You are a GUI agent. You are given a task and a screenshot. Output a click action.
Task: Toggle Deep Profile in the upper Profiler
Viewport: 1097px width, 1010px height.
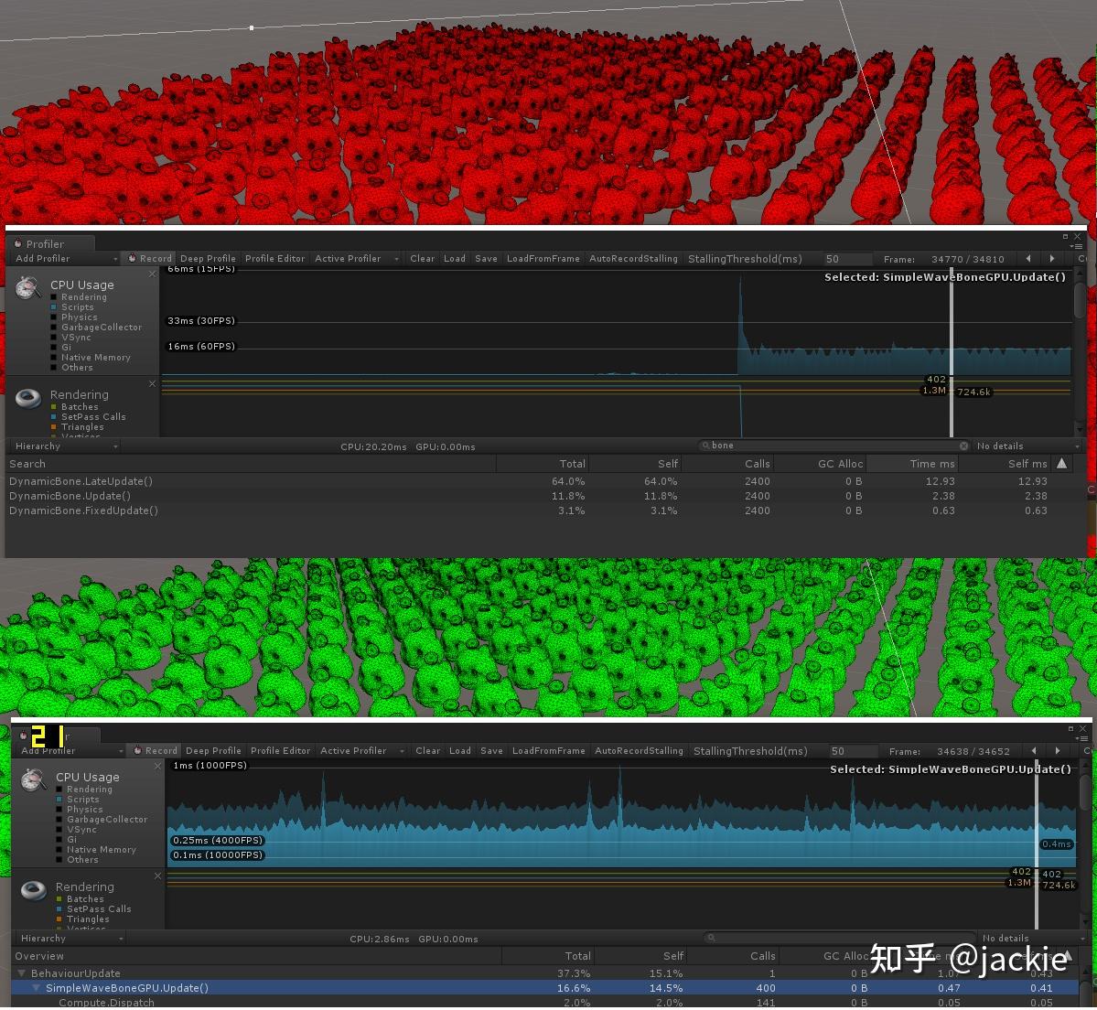[208, 259]
